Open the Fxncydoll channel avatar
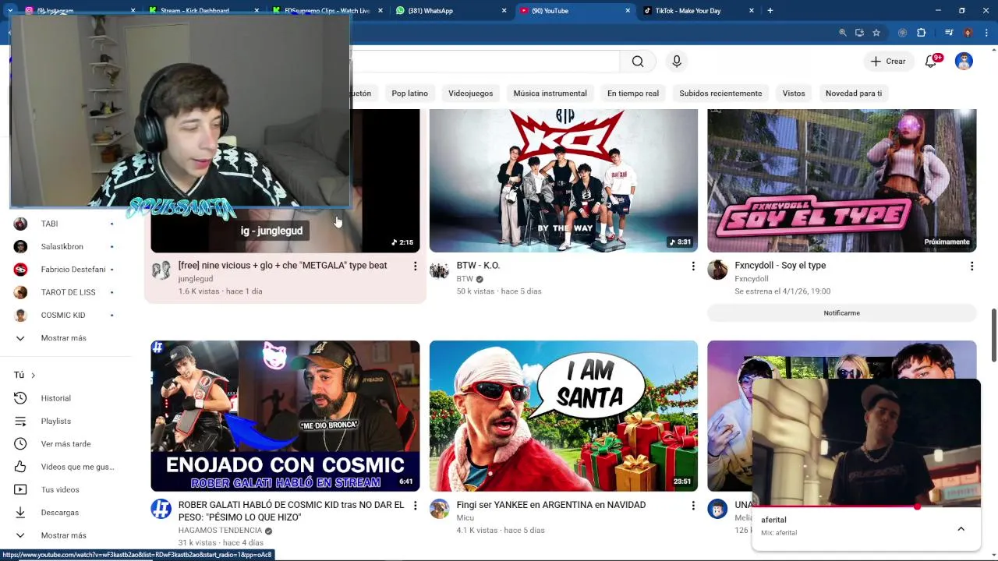The height and width of the screenshot is (561, 998). [717, 270]
